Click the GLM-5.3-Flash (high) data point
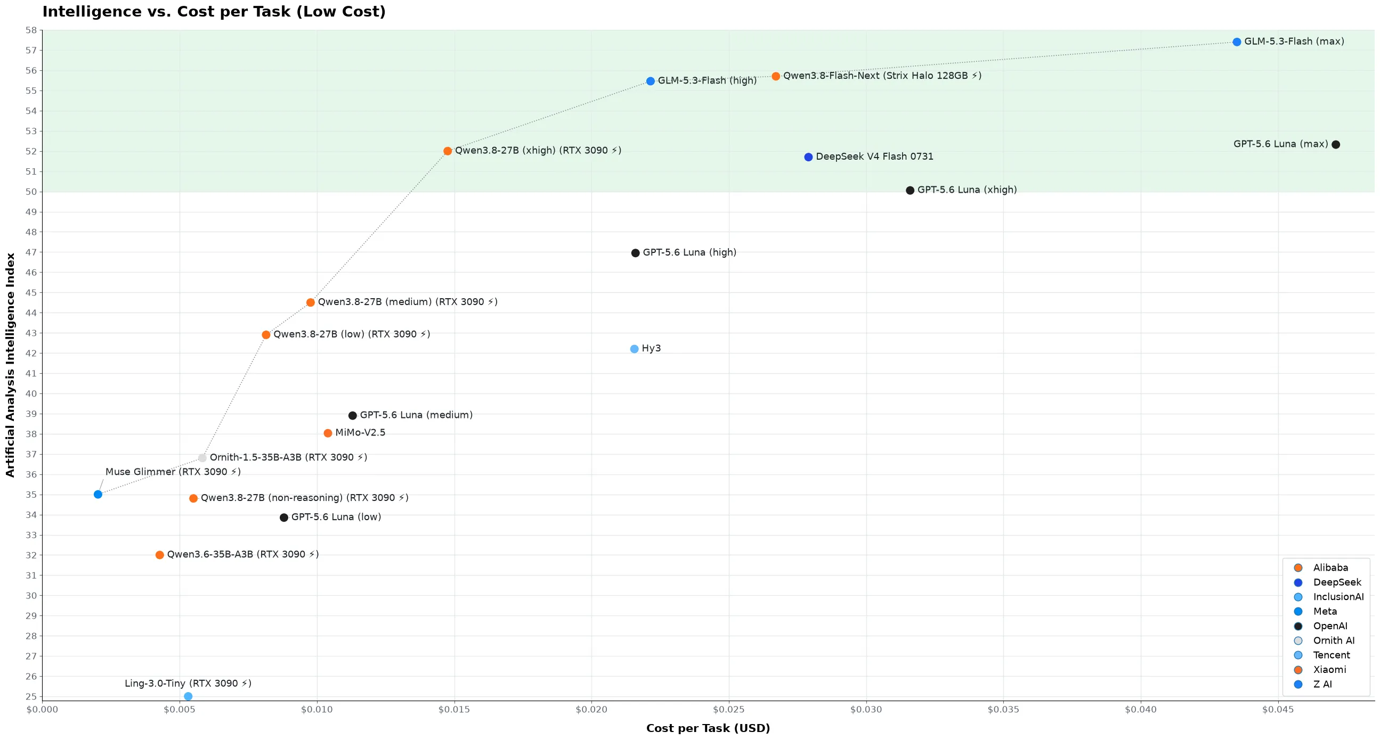 click(651, 81)
